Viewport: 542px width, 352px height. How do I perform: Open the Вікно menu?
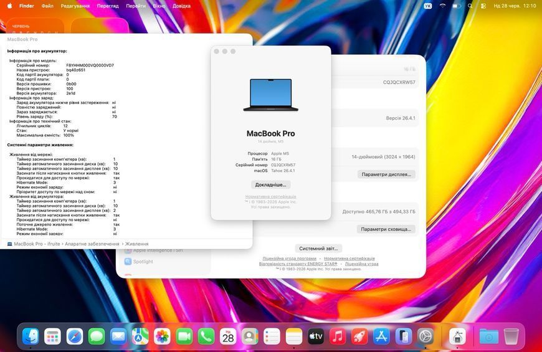[159, 6]
